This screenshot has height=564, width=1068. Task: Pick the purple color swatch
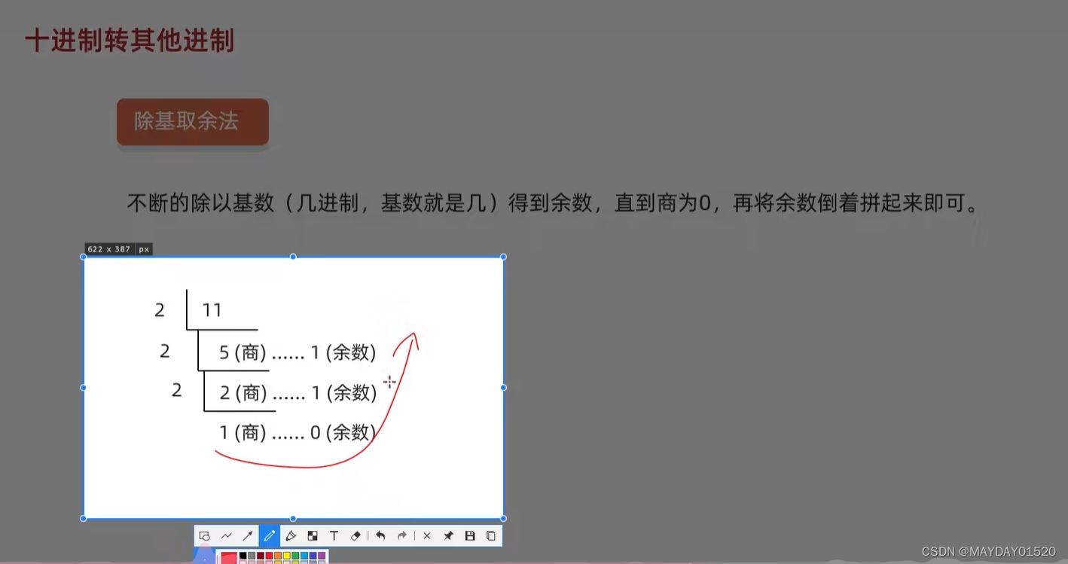coord(322,555)
